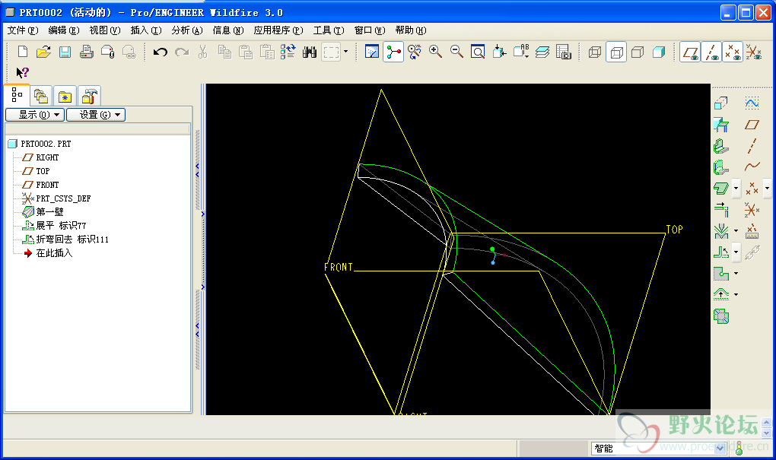Open the saved view list dropdown
776x460 pixels.
[x=521, y=52]
